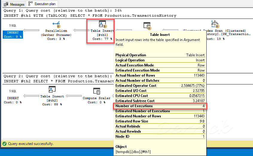Click the 'Number of Executions' row in tooltip
The height and width of the screenshot is (156, 253).
point(160,106)
